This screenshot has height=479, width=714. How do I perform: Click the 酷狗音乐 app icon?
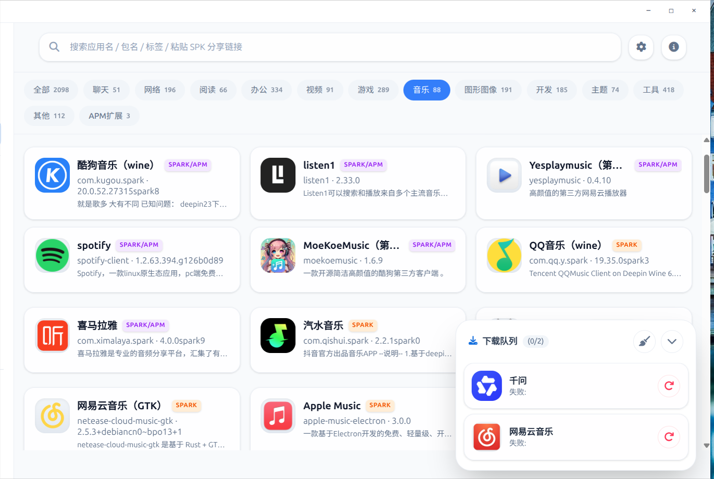pyautogui.click(x=53, y=175)
